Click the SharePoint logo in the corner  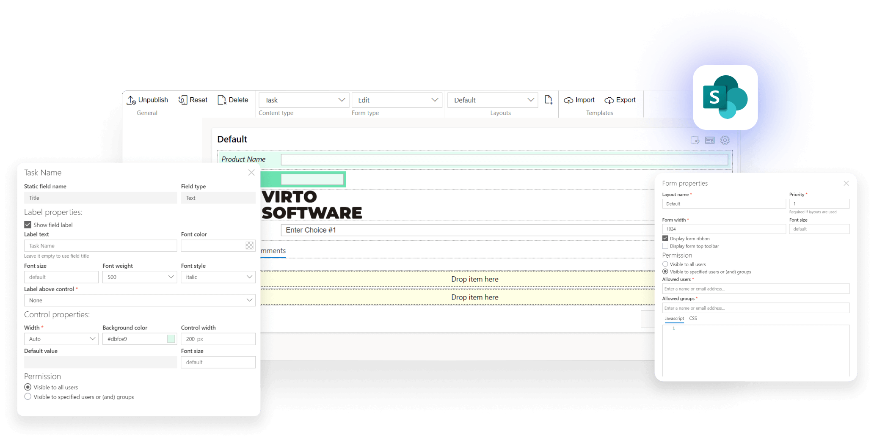tap(725, 97)
